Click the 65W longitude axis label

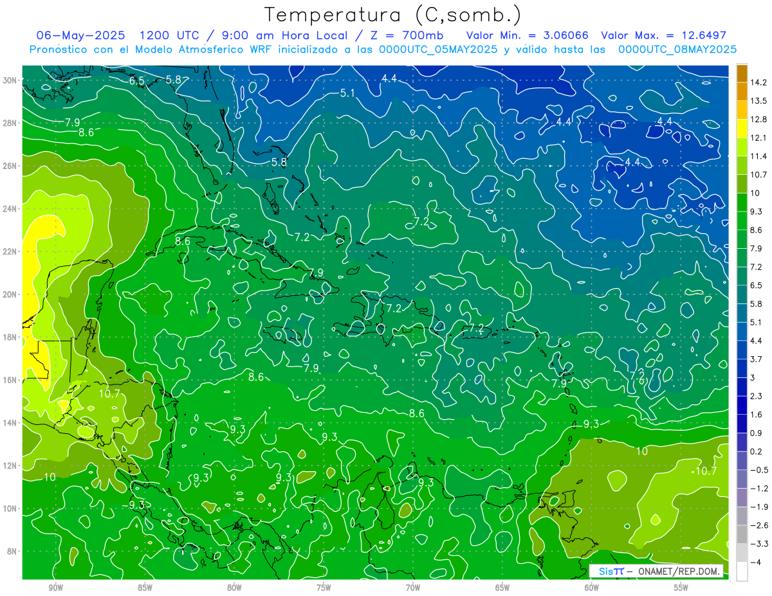click(502, 588)
